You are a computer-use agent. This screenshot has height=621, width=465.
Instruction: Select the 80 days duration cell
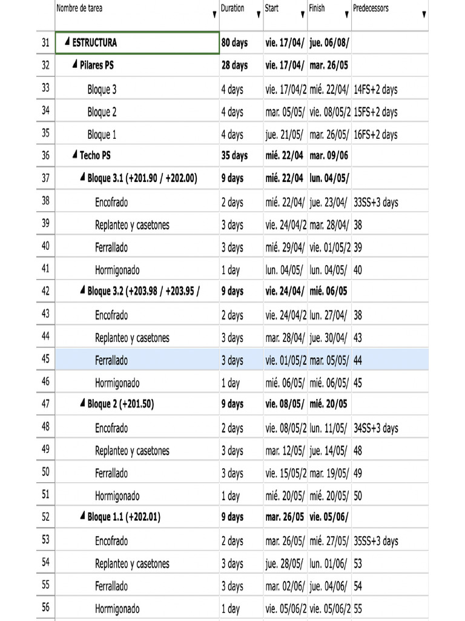pos(234,42)
